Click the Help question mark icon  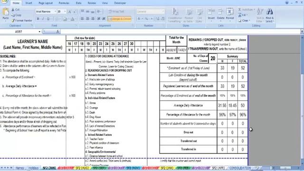[x=287, y=3]
